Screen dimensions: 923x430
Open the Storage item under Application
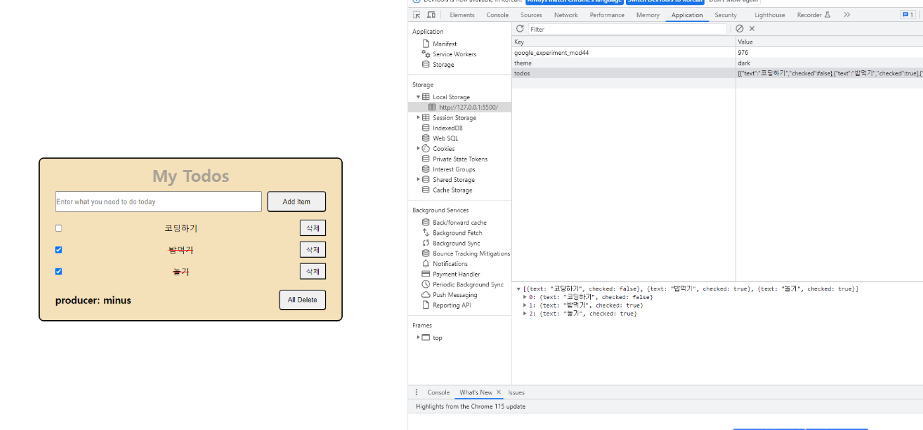443,65
